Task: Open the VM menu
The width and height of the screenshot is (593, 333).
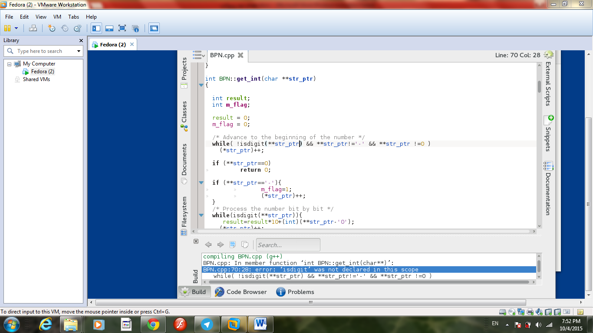Action: tap(57, 17)
